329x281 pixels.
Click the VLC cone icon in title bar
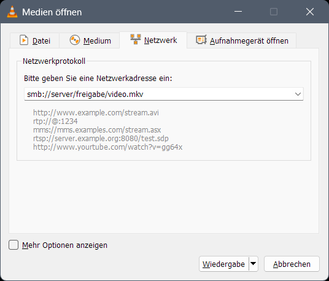click(x=12, y=12)
